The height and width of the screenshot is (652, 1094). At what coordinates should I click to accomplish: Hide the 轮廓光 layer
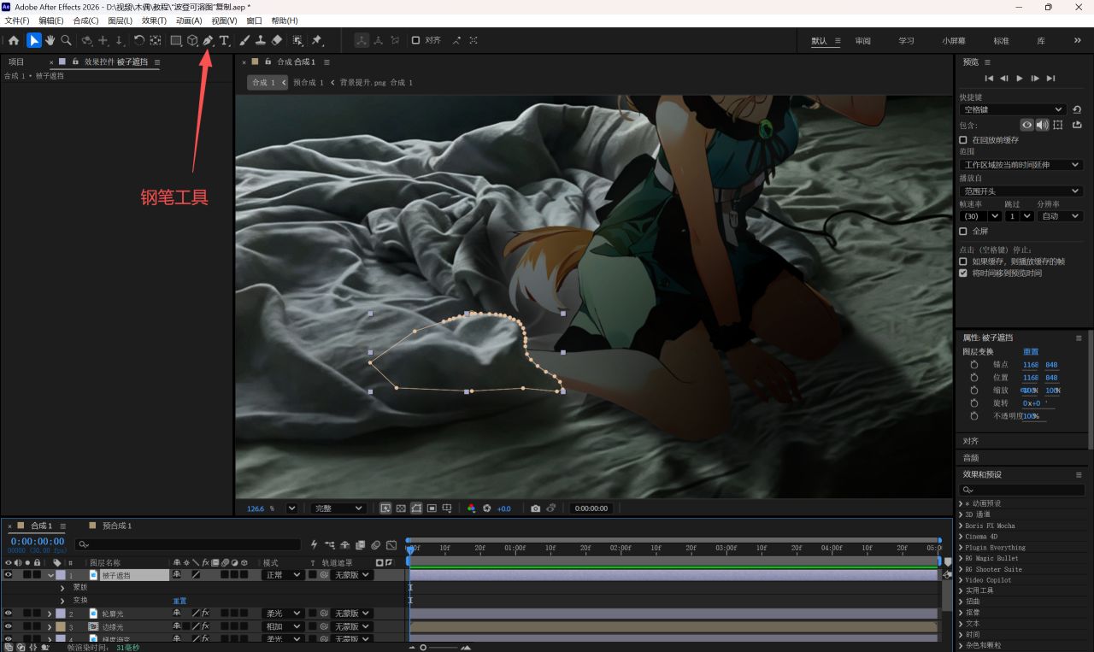[9, 614]
